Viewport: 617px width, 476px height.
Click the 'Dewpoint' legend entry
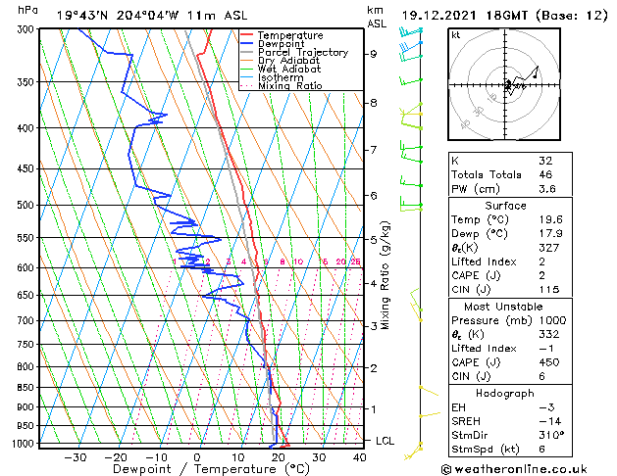point(281,44)
